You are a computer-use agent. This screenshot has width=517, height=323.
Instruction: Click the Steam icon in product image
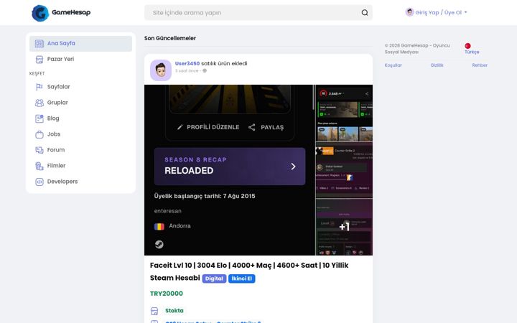pos(159,244)
